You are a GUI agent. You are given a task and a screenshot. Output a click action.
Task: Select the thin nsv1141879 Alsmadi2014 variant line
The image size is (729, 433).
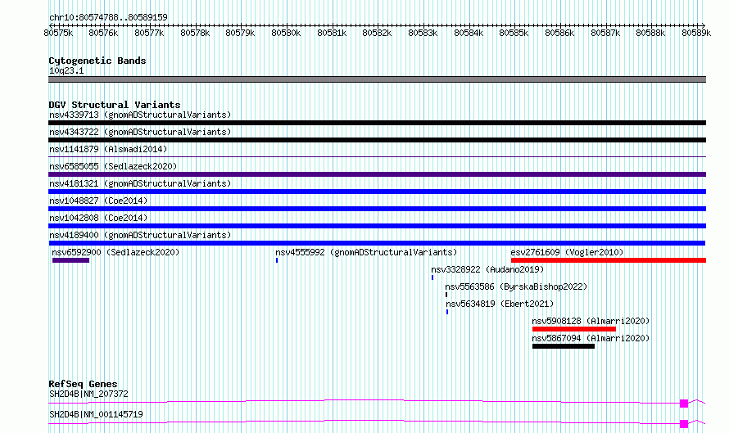377,157
